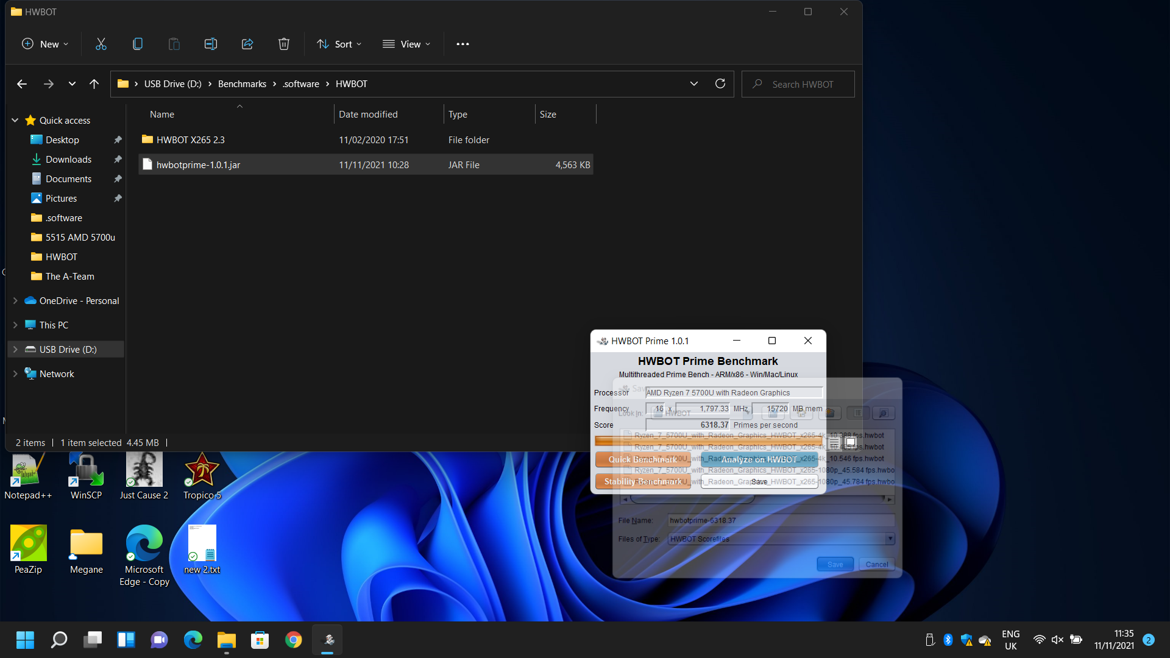The image size is (1170, 658).
Task: Click the Quick Benchmark button
Action: 643,459
